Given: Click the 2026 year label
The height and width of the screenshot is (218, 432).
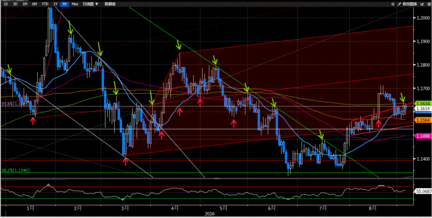Looking at the screenshot, I should (209, 214).
